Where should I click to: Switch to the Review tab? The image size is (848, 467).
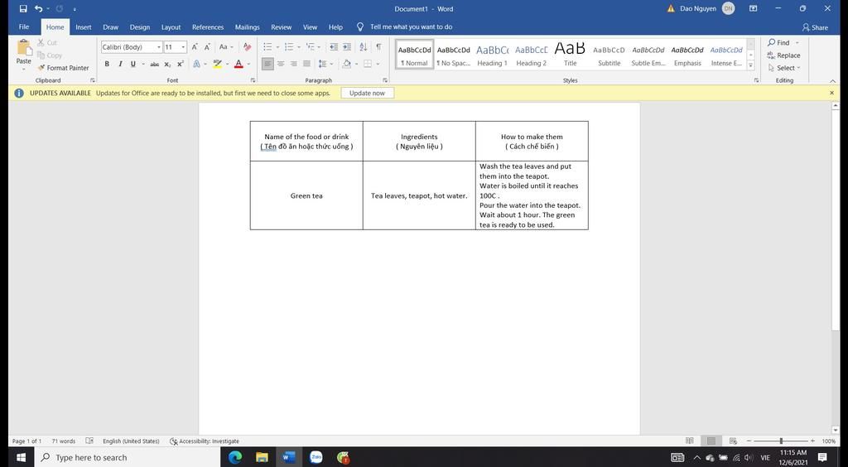[282, 27]
